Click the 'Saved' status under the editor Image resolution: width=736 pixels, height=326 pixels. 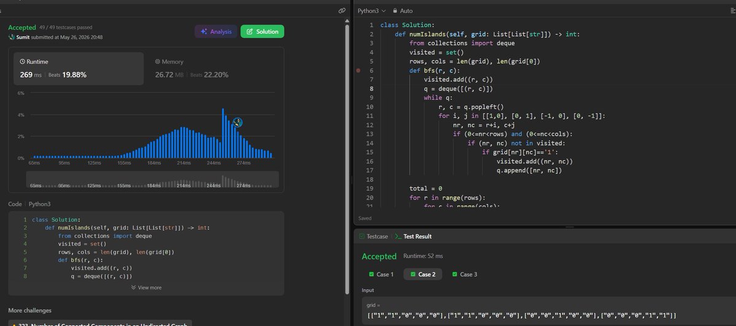pyautogui.click(x=364, y=218)
